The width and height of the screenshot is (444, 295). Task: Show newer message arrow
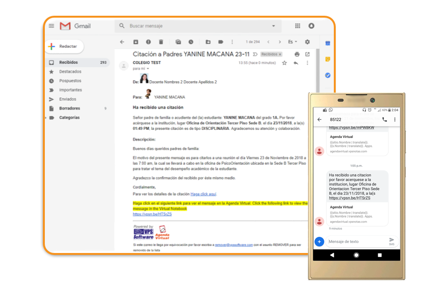click(268, 42)
